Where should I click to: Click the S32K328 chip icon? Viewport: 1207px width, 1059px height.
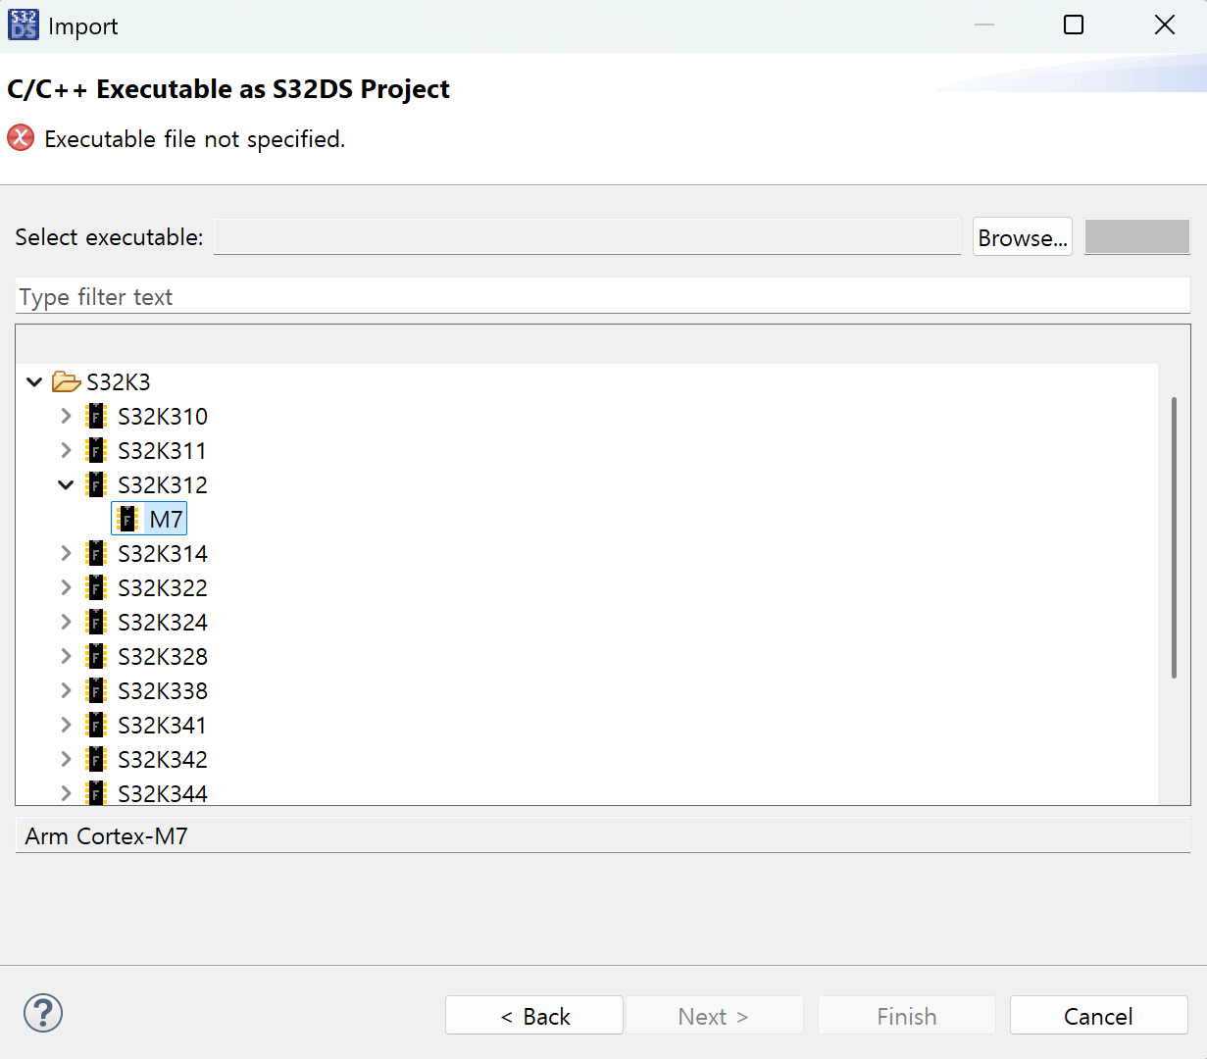(x=96, y=656)
